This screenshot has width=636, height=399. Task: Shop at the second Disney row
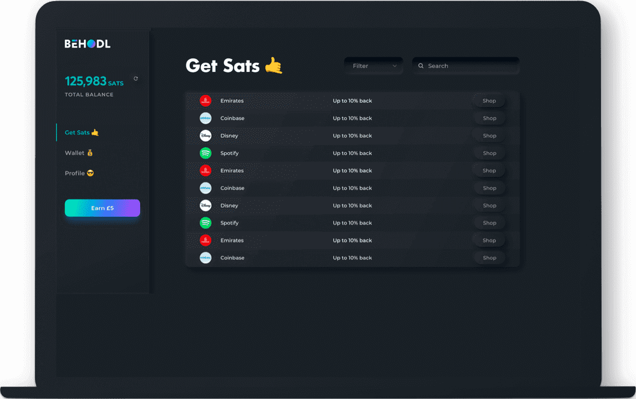click(x=489, y=205)
